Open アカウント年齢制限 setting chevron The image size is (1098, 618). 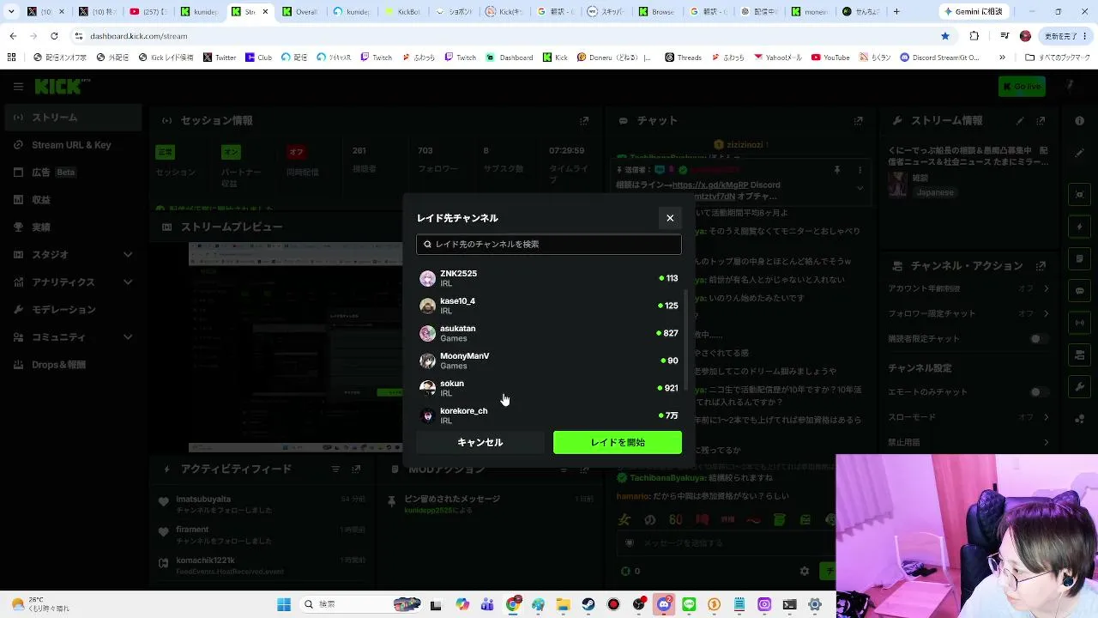(1046, 288)
